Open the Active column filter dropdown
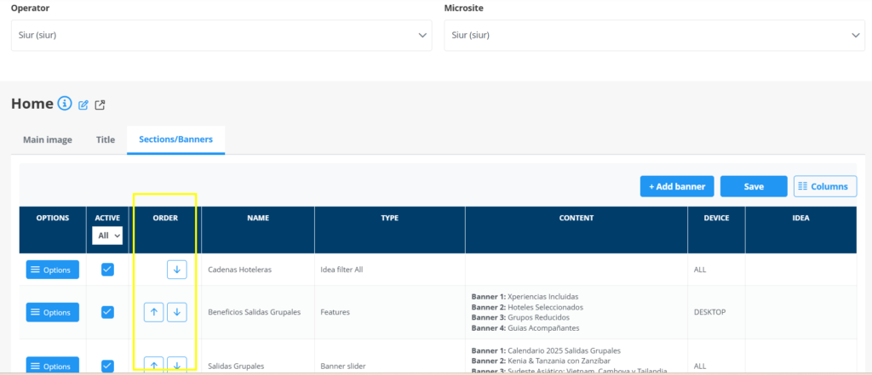 click(x=107, y=235)
